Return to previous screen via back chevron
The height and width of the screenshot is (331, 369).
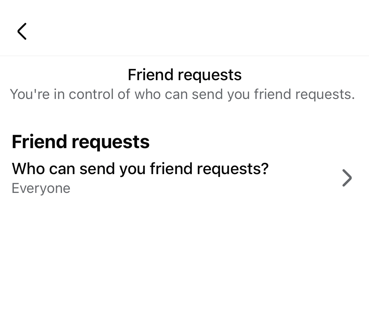click(22, 31)
